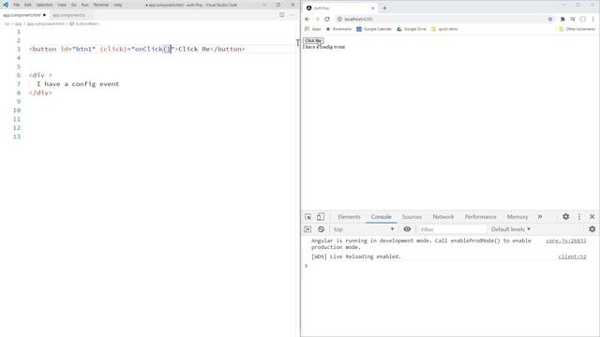The image size is (600, 337).
Task: Toggle the console sidebar
Action: coord(307,229)
